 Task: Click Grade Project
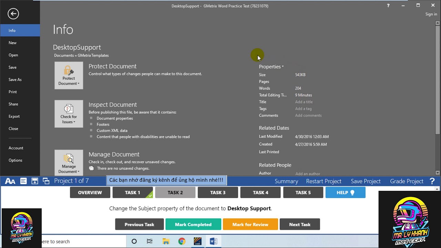click(407, 181)
